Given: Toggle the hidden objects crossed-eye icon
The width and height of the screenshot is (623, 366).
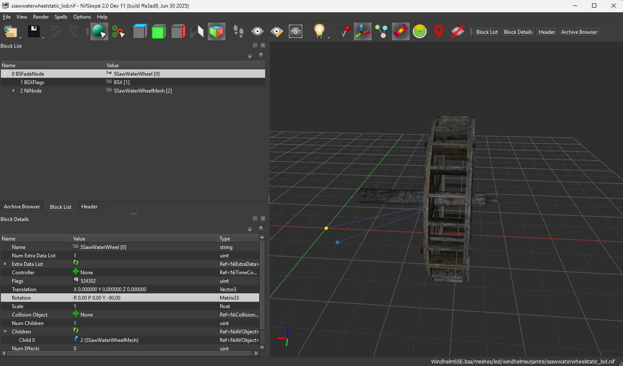Looking at the screenshot, I should [x=458, y=32].
